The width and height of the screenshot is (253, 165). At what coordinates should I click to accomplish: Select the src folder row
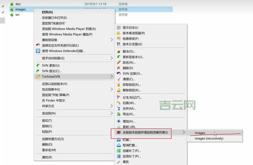click(x=91, y=15)
